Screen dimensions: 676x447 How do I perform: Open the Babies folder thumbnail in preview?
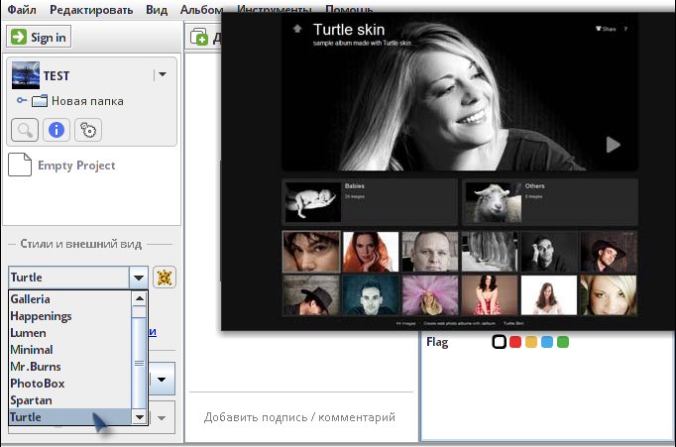pyautogui.click(x=313, y=202)
